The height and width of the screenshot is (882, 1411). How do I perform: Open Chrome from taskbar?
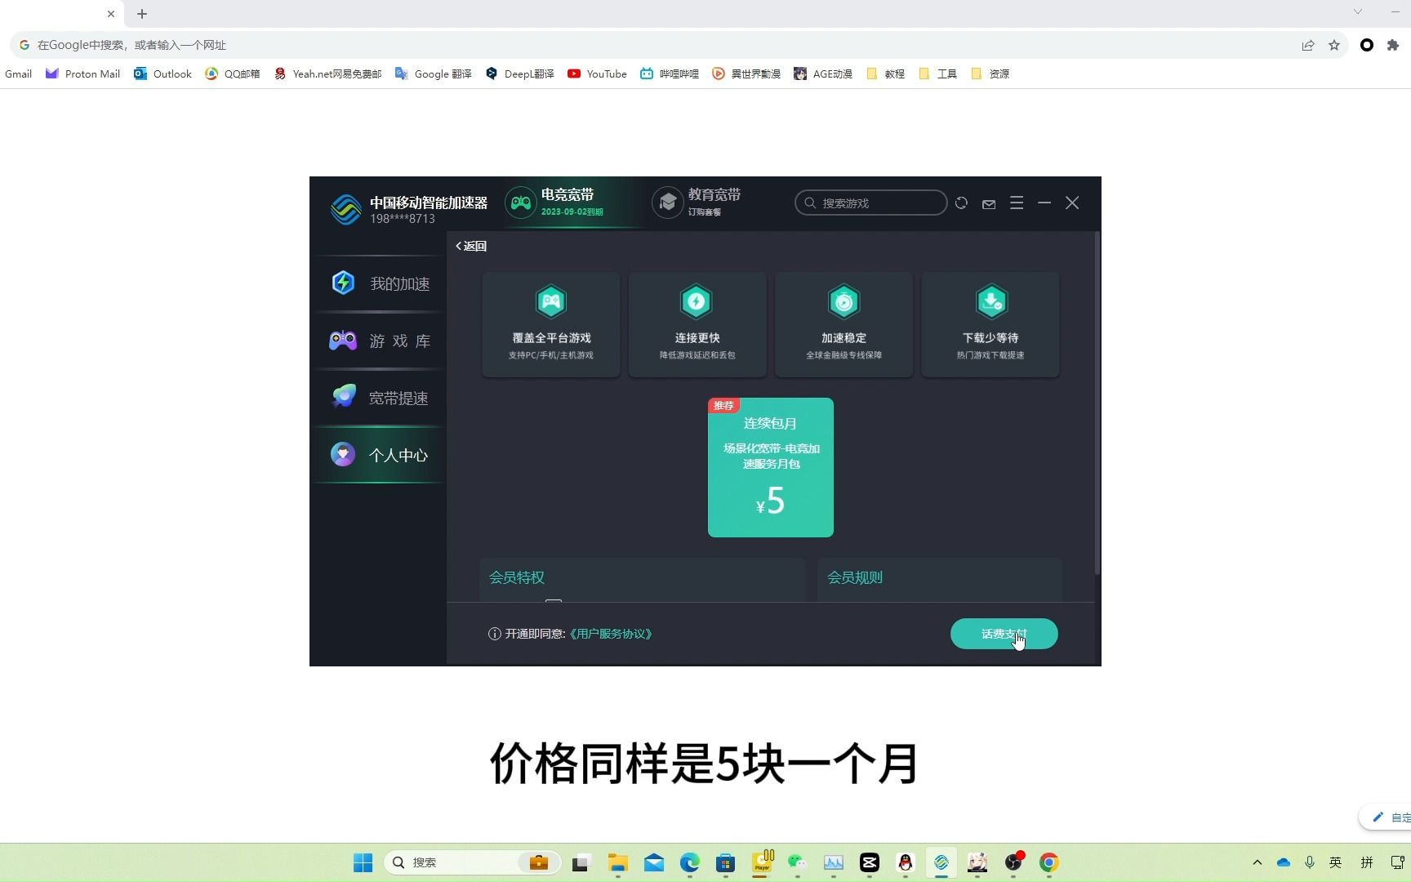click(1049, 862)
